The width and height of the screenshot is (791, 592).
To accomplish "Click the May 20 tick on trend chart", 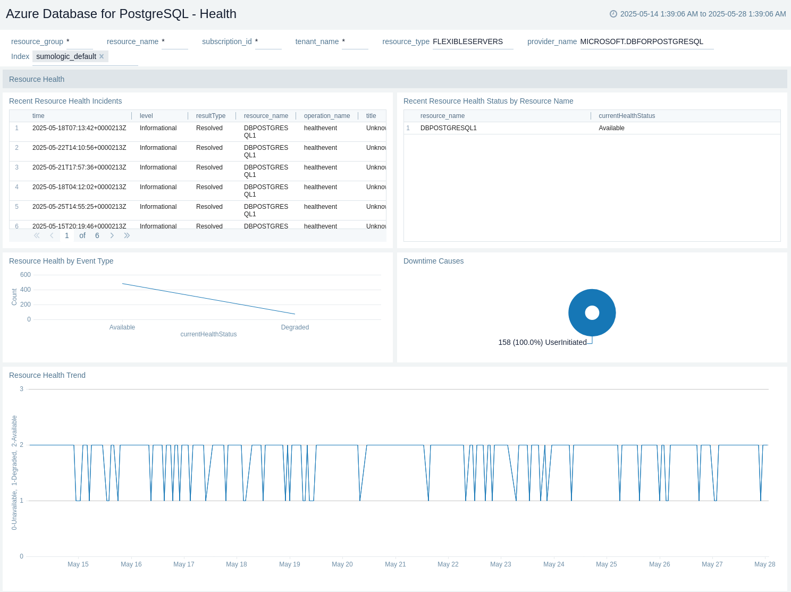I will pyautogui.click(x=342, y=564).
